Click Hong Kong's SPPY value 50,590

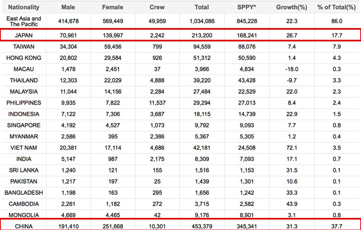[247, 58]
